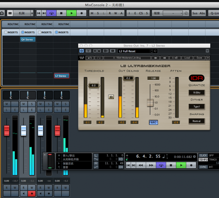Image resolution: width=219 pixels, height=198 pixels.
Task: Change Dither Type1 setting
Action: [197, 107]
